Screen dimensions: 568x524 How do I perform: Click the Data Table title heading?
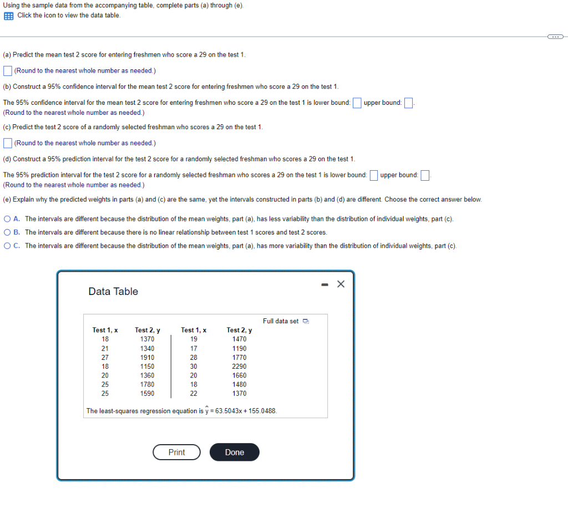click(x=113, y=291)
